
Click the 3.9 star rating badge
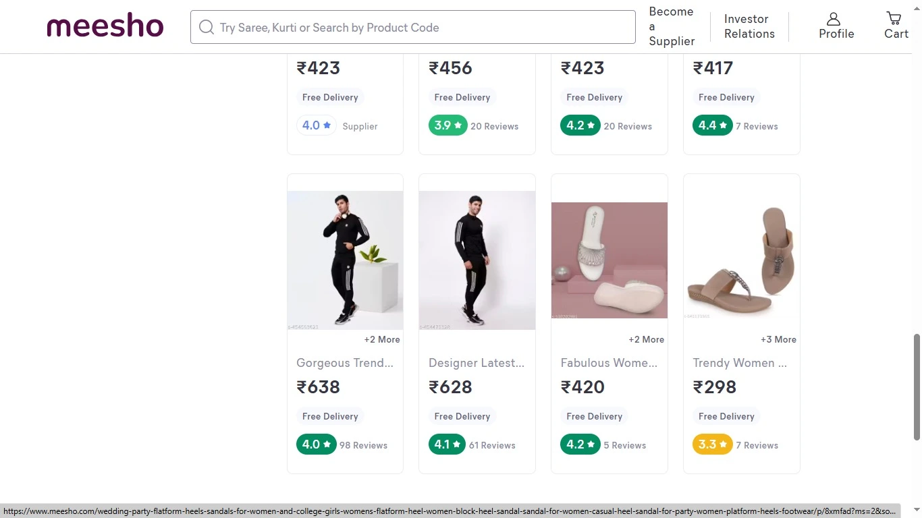[448, 125]
